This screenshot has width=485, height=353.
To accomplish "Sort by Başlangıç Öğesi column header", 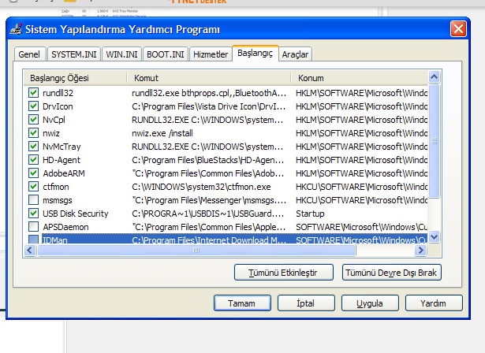I will [75, 78].
